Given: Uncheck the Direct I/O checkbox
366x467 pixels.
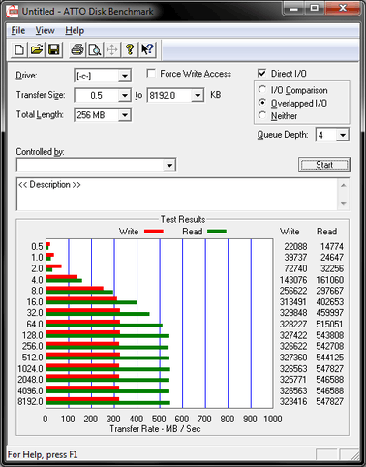Looking at the screenshot, I should tap(262, 73).
